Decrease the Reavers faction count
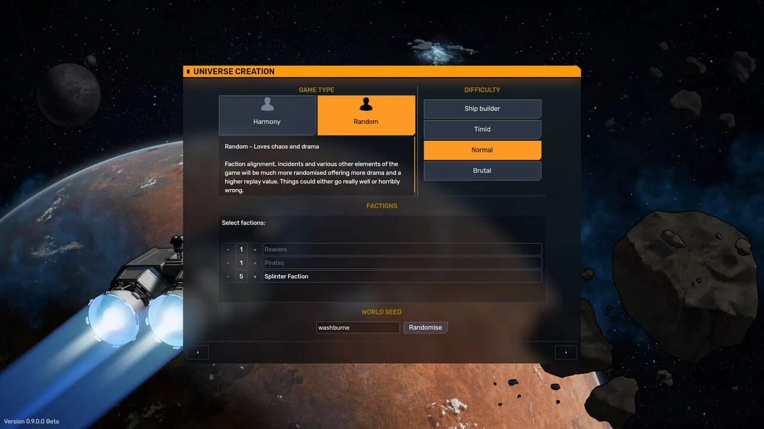This screenshot has width=764, height=429. point(227,250)
